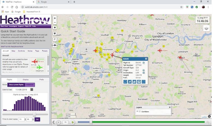Screen dimensions: 213x126
Task: Click the selected red BA645 aircraft near Richmond
Action: (x=112, y=55)
